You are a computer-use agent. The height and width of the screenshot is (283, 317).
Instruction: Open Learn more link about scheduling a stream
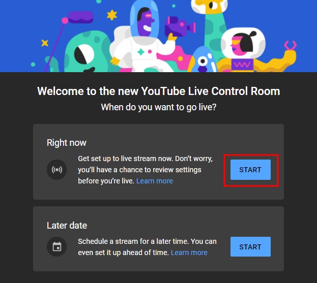click(189, 253)
